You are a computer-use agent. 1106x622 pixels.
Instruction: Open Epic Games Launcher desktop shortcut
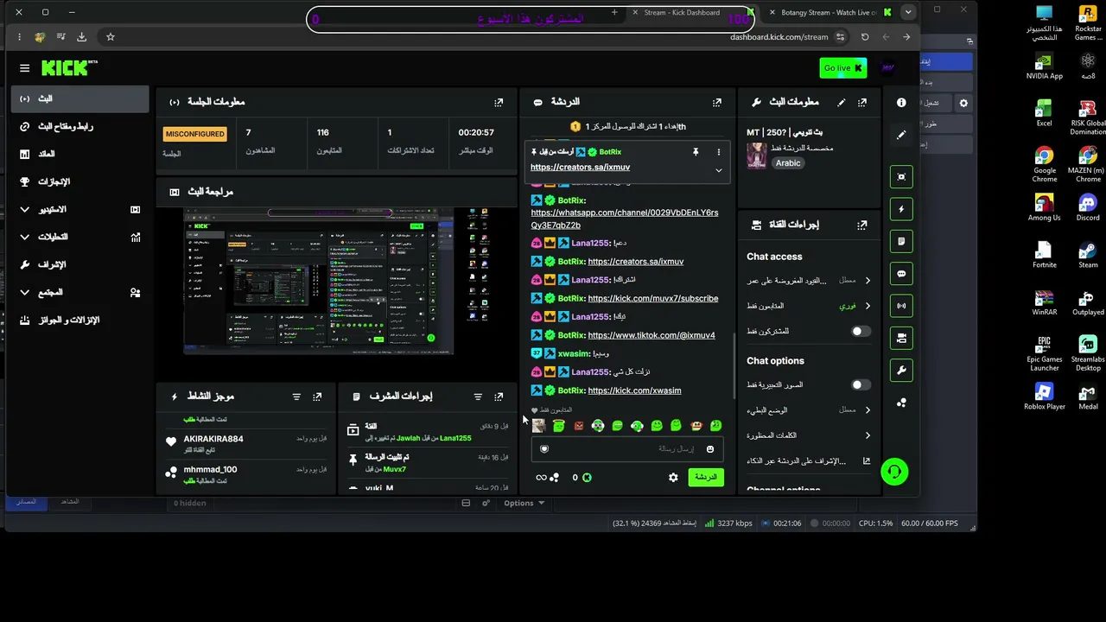(1045, 353)
